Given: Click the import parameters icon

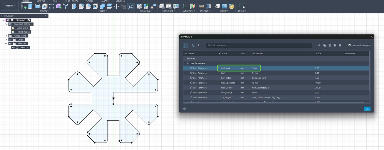Looking at the screenshot, I should [x=335, y=45].
